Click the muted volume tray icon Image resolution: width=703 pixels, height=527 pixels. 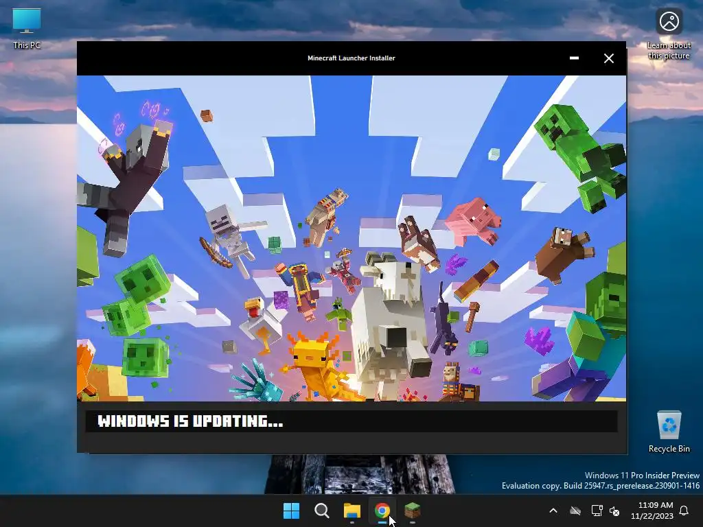(x=614, y=511)
